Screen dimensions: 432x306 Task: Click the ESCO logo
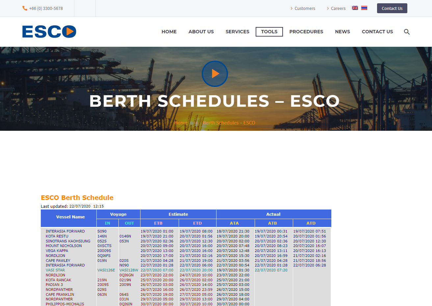(x=49, y=32)
